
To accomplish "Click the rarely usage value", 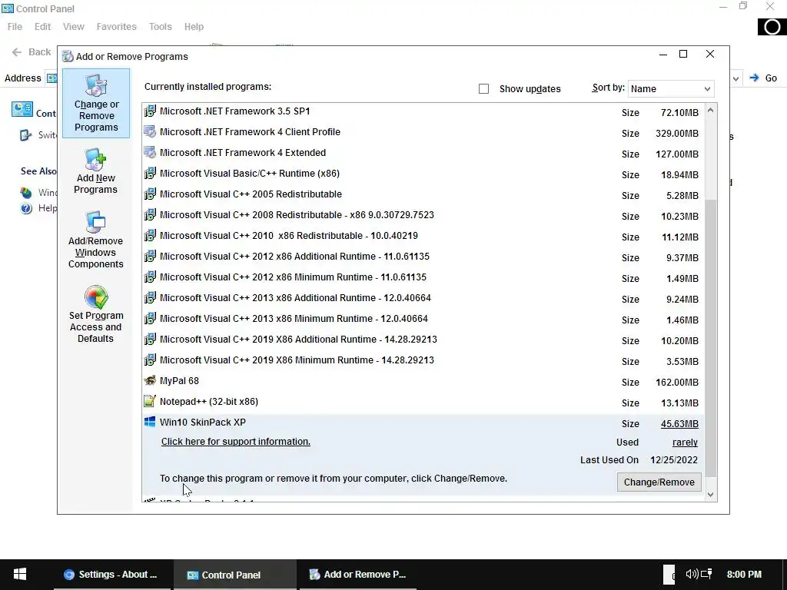I will pyautogui.click(x=685, y=442).
